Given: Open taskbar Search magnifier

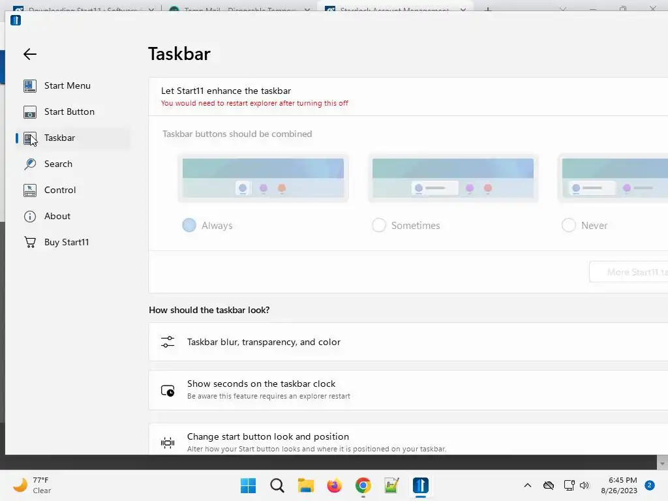Looking at the screenshot, I should pyautogui.click(x=277, y=485).
